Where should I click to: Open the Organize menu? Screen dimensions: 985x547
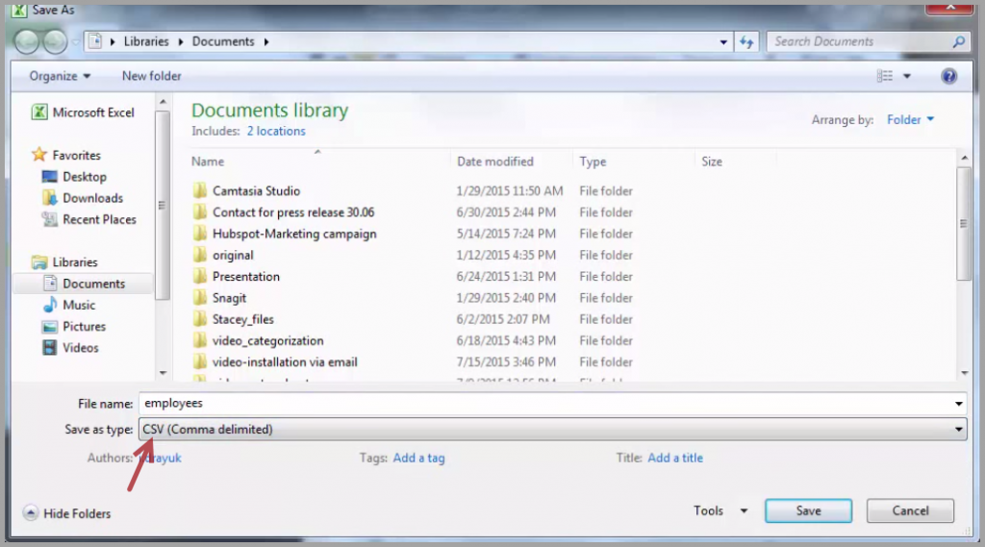click(x=60, y=76)
